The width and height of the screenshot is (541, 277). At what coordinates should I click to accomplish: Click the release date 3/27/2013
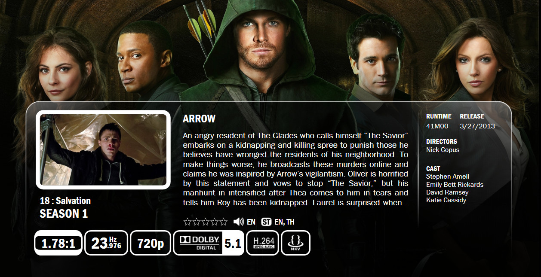point(477,126)
